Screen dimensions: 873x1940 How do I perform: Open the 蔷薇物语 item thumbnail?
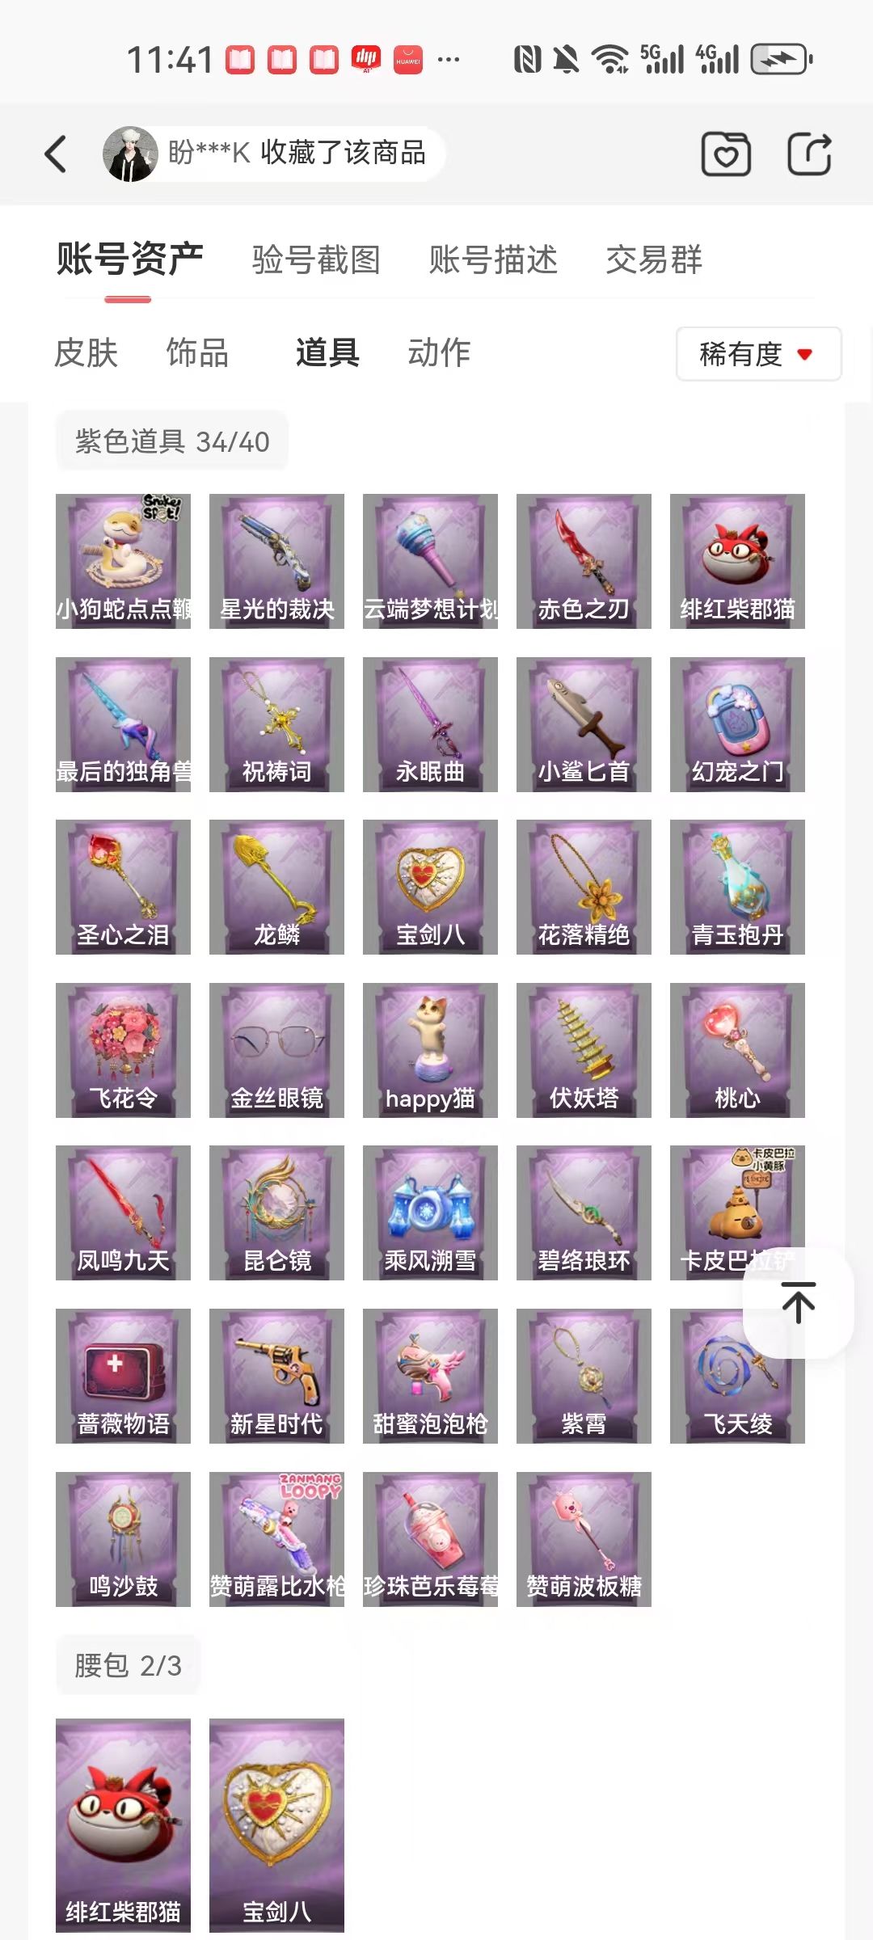click(123, 1376)
